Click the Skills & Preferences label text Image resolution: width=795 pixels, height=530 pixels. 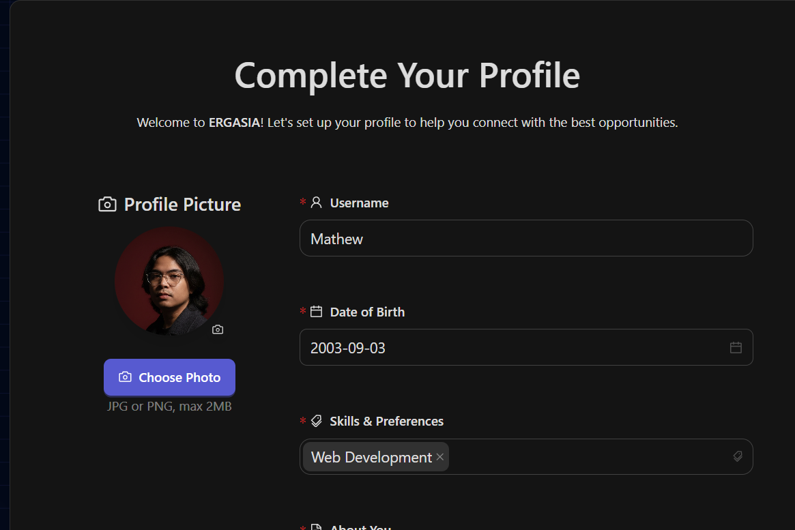tap(386, 422)
